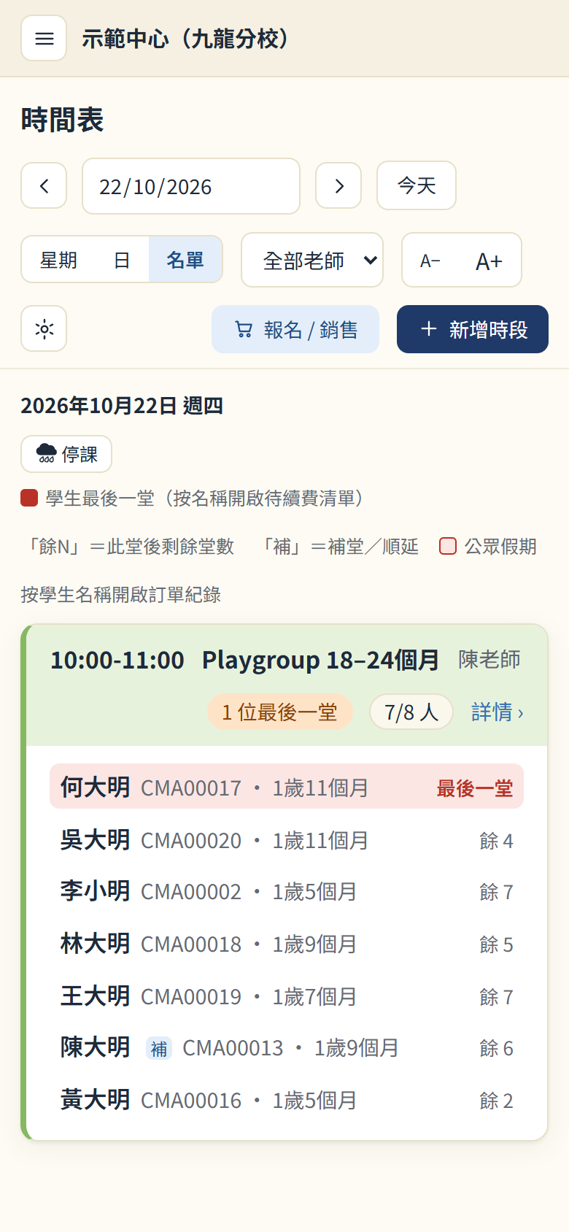
Task: Click the 10:00-11:00 time slot text
Action: click(117, 660)
